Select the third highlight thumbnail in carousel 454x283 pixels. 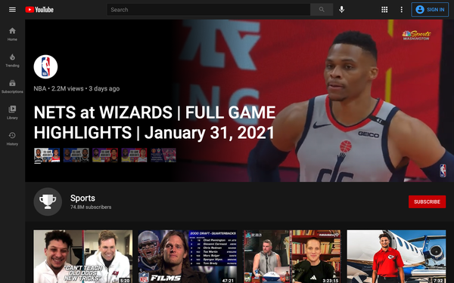point(105,155)
